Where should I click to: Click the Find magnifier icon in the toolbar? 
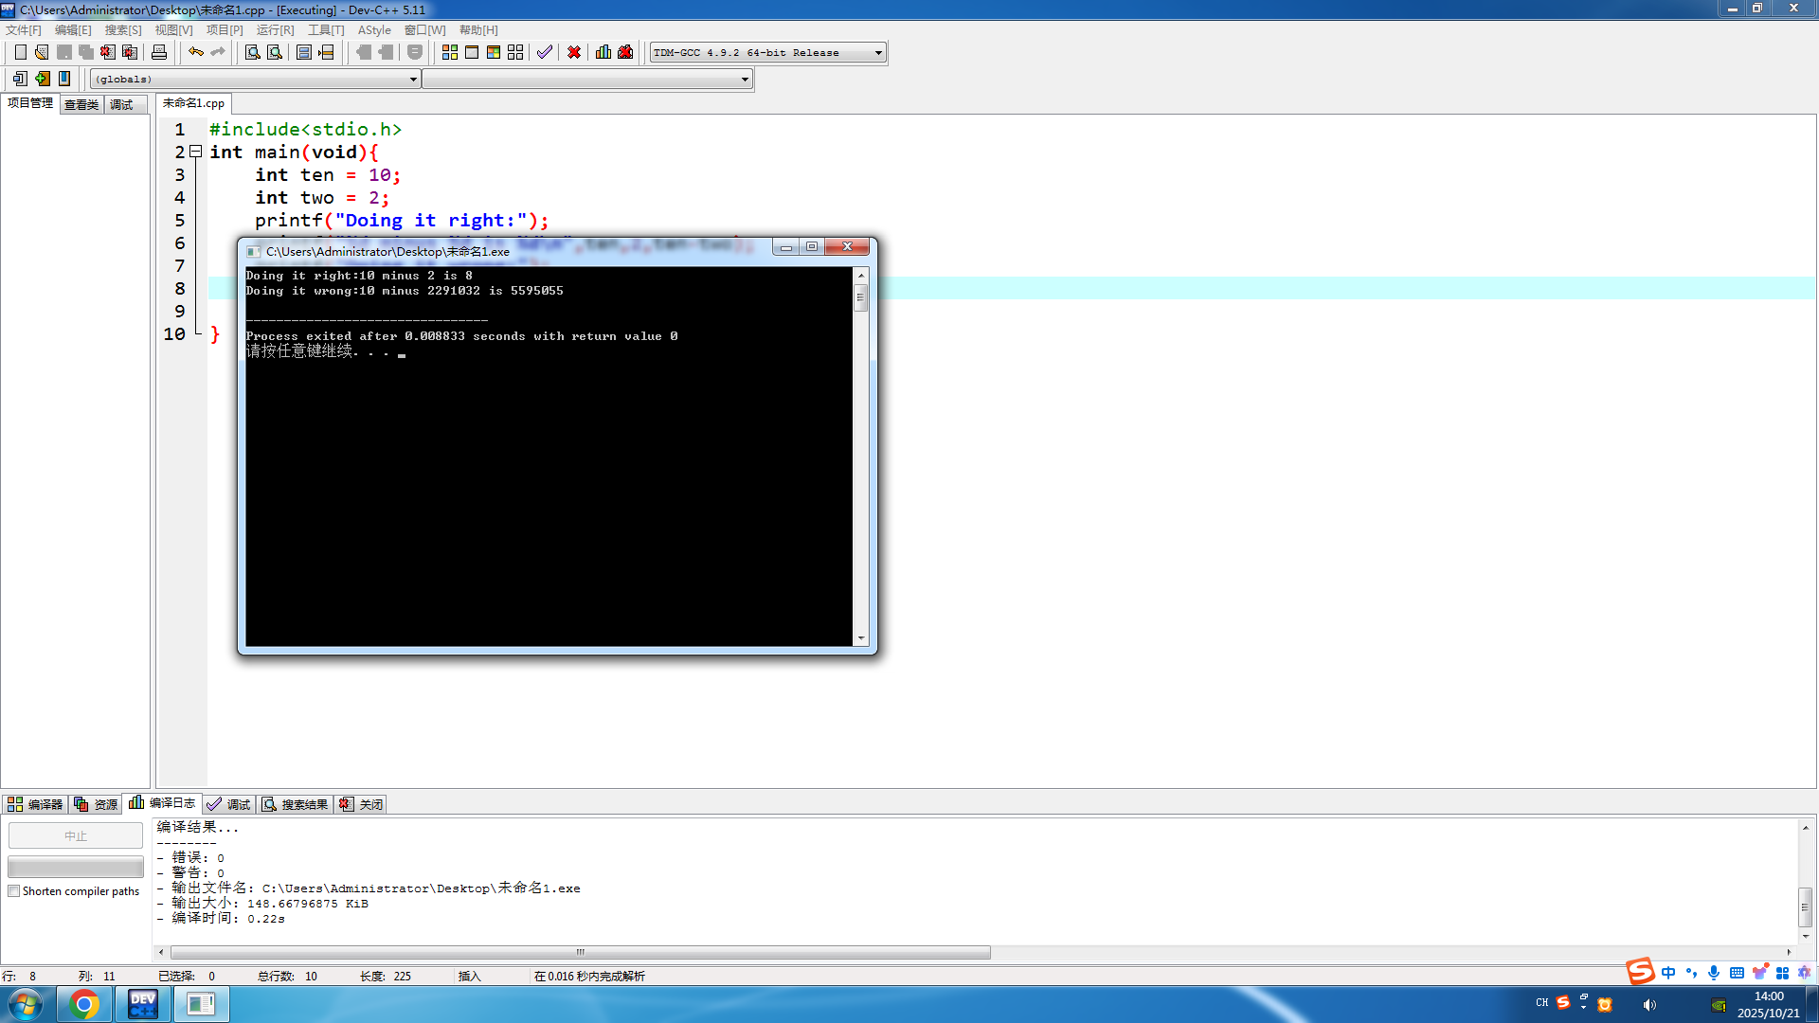coord(252,52)
